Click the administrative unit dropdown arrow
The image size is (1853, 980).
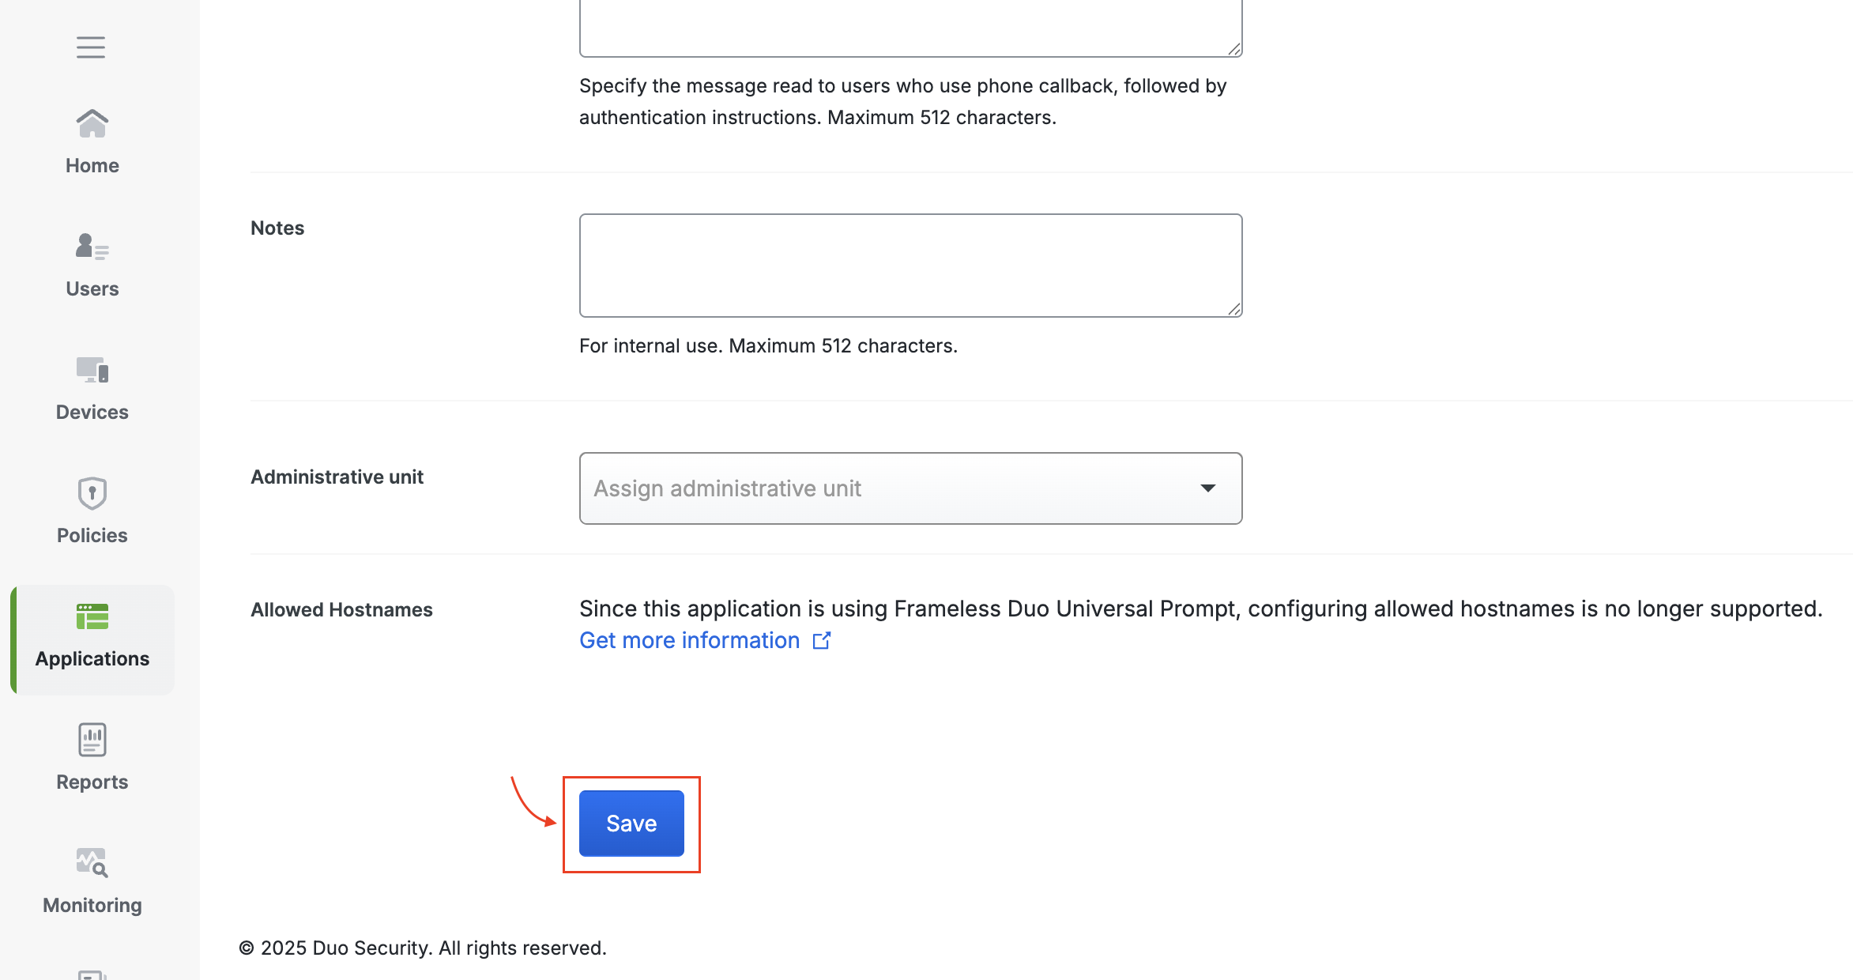tap(1207, 488)
